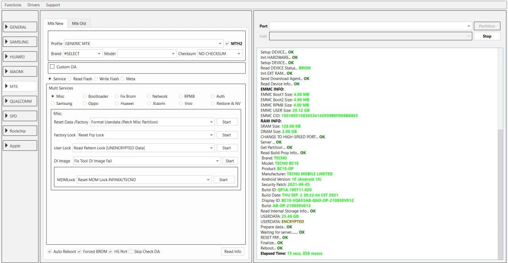The image size is (508, 263).
Task: Open the Brand #SELECT dropdown
Action: 83,54
